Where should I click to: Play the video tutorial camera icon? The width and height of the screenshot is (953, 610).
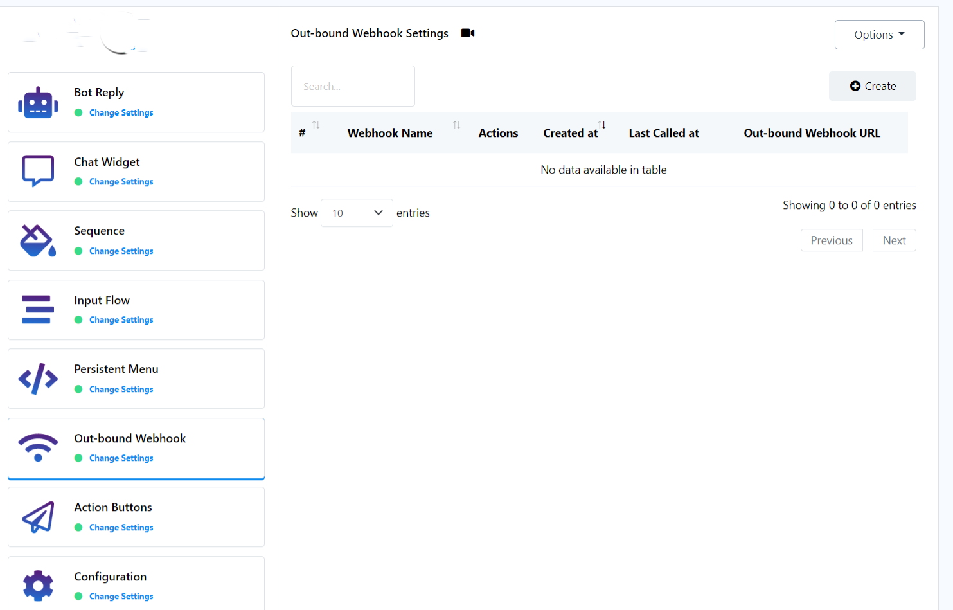[468, 33]
